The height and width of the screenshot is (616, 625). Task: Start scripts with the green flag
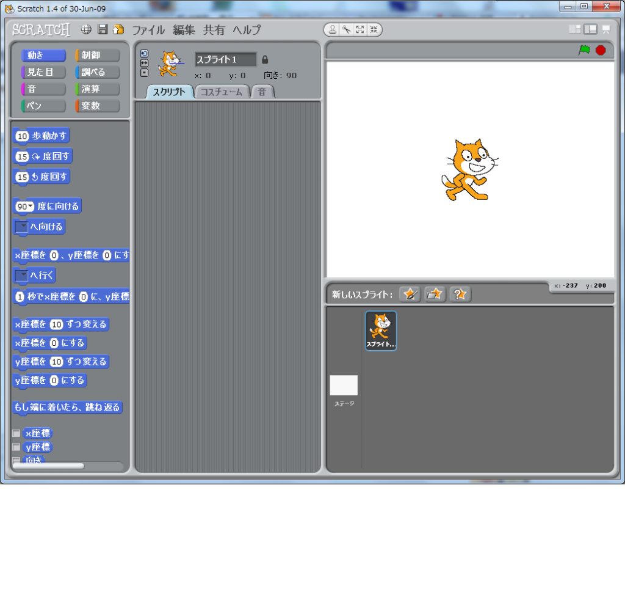click(x=584, y=50)
